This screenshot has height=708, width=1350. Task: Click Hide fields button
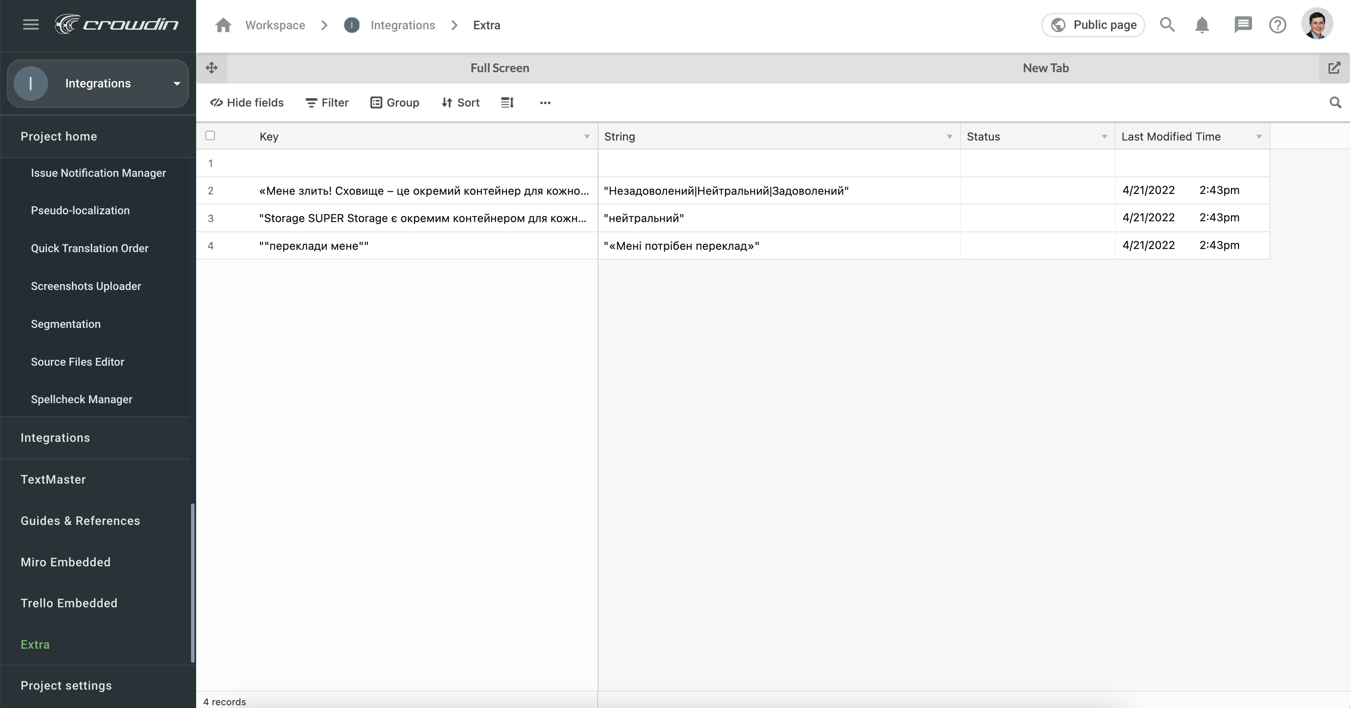point(247,103)
